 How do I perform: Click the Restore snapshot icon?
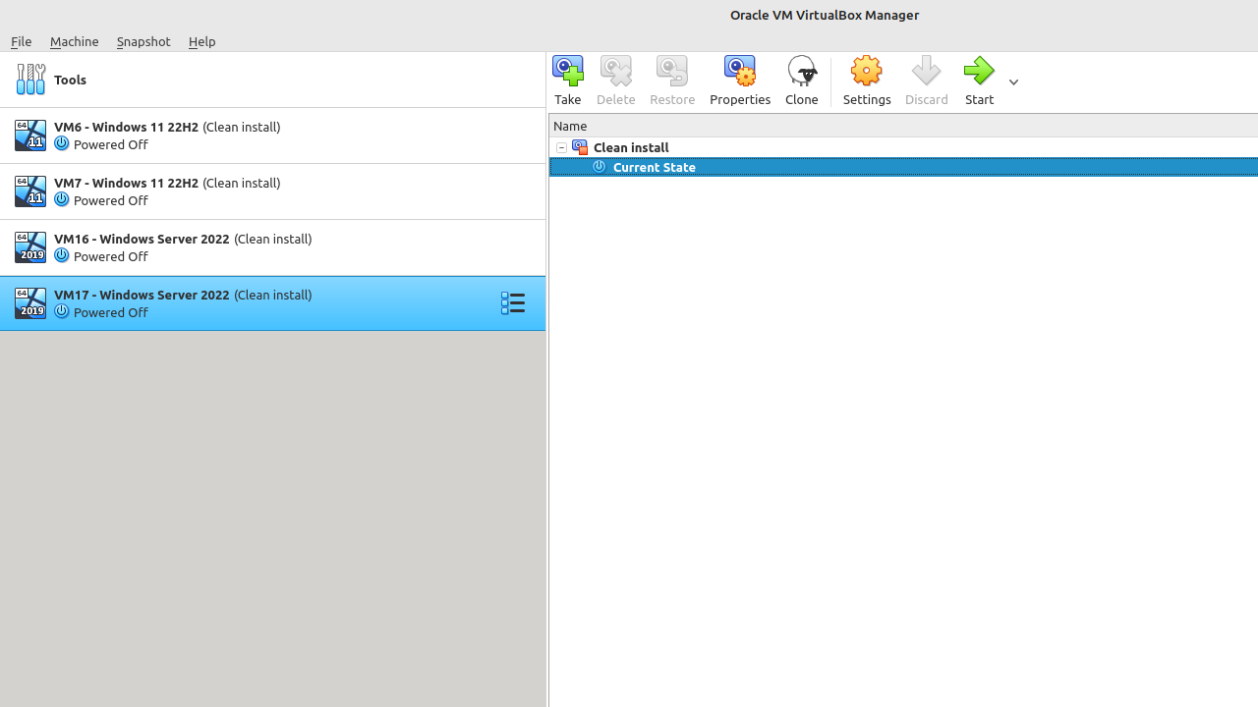pos(672,71)
